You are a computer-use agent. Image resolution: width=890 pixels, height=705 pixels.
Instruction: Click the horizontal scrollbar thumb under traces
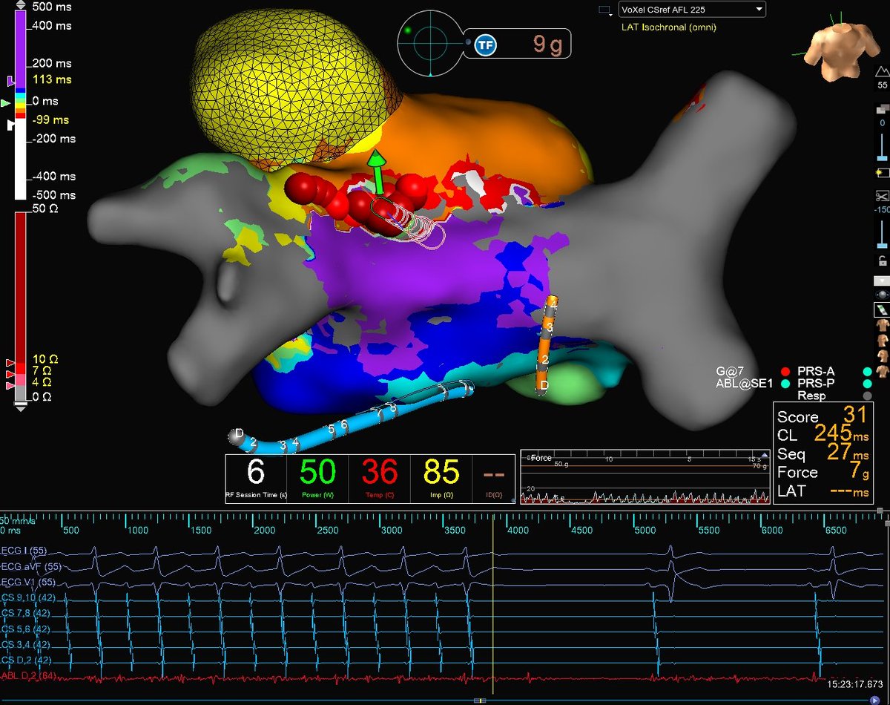coord(480,700)
